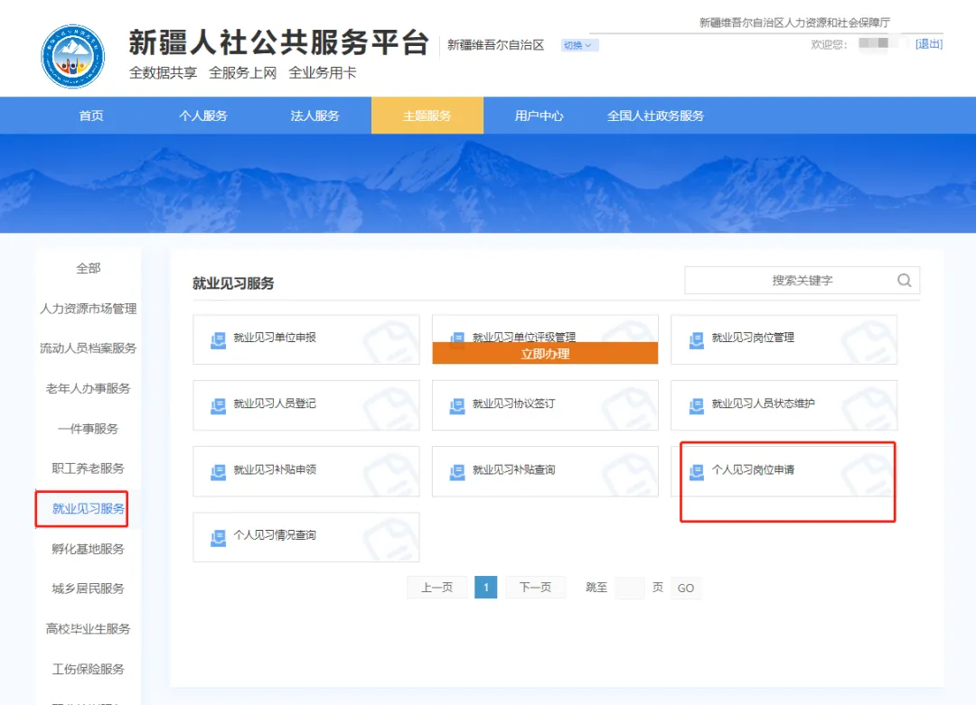
Task: Click the 搜索关键字 search field
Action: pos(786,281)
